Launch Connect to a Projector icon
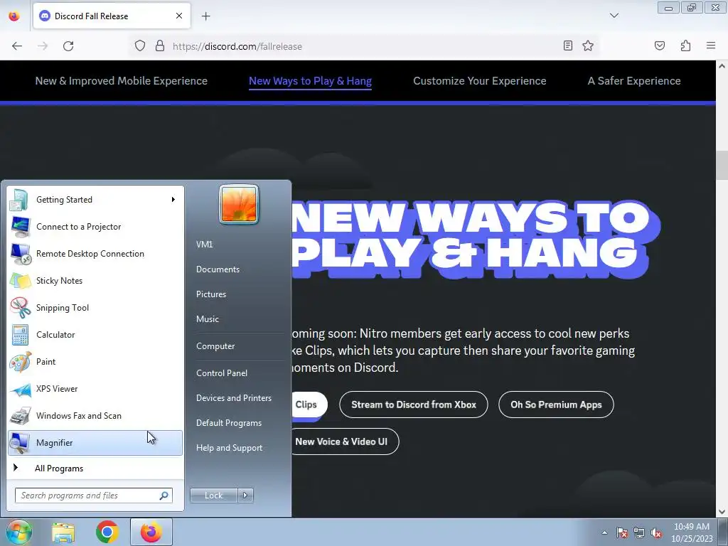The image size is (728, 546). pyautogui.click(x=19, y=227)
